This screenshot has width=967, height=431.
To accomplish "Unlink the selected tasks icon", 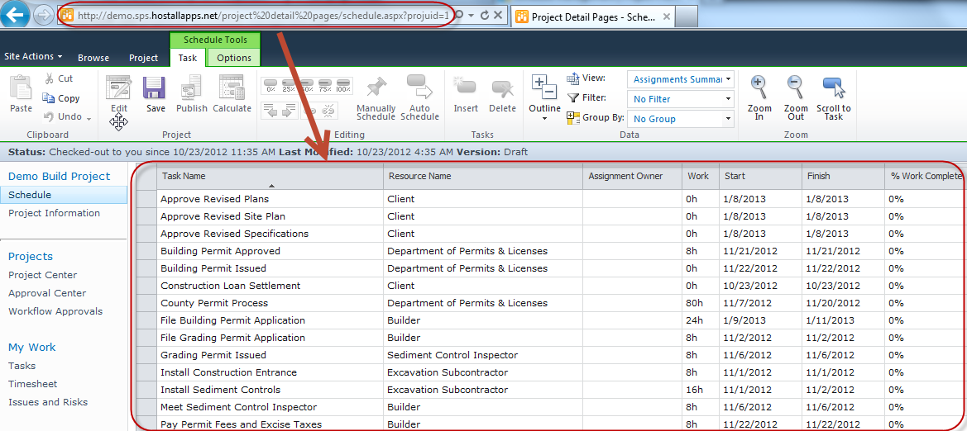I will click(328, 110).
